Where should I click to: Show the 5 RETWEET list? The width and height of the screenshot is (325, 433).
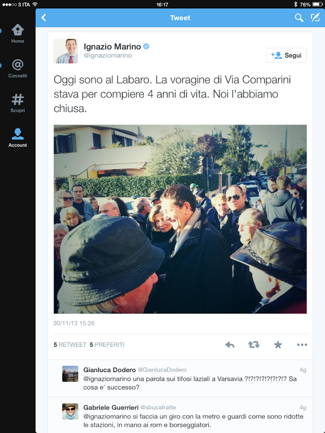(70, 344)
